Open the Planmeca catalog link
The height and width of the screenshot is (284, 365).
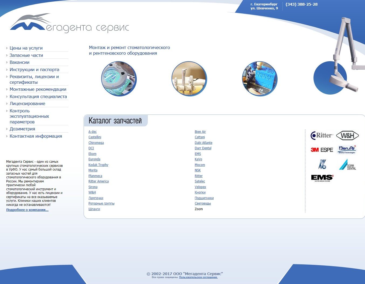[x=95, y=176]
